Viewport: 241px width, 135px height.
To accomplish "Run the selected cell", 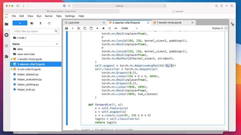I will tap(97, 28).
